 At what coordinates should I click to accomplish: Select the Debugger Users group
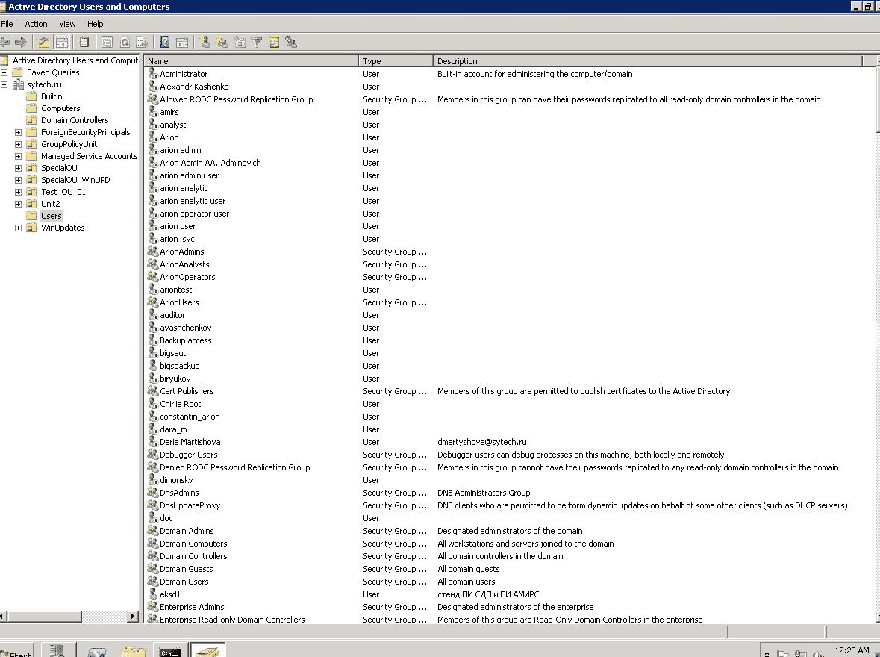pos(189,455)
